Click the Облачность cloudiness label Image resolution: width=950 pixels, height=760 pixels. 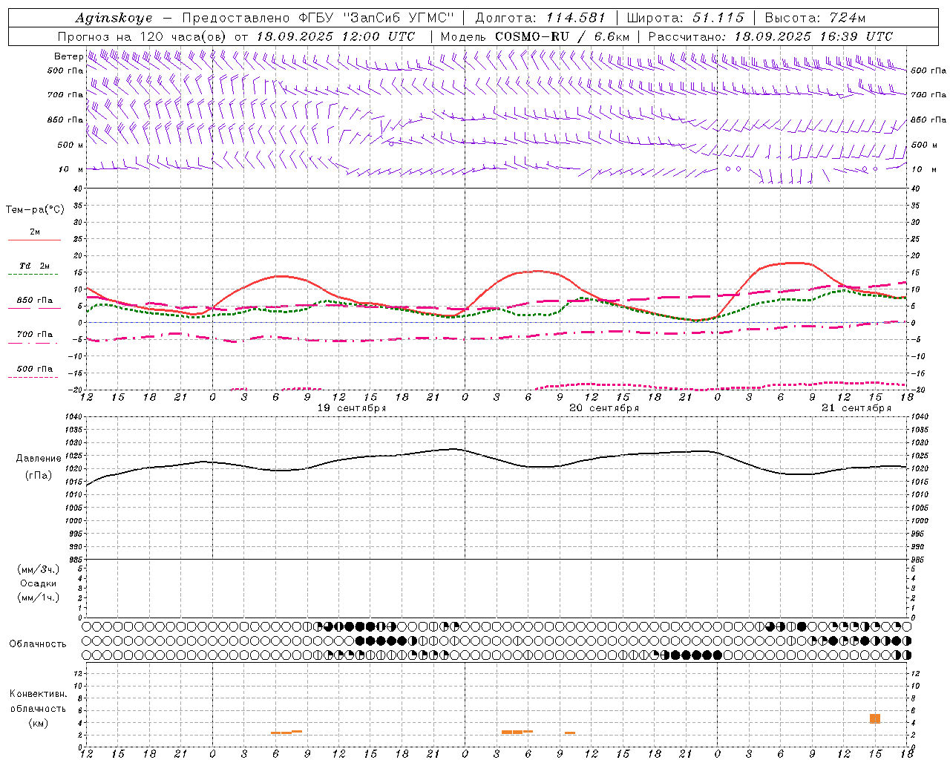[38, 643]
